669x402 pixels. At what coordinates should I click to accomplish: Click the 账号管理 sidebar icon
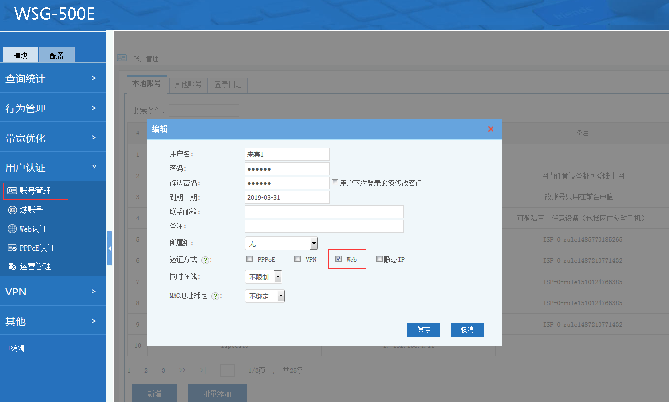pos(12,191)
